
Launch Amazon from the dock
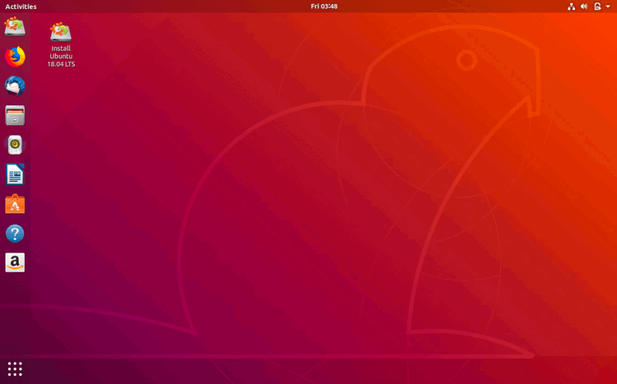(x=15, y=262)
